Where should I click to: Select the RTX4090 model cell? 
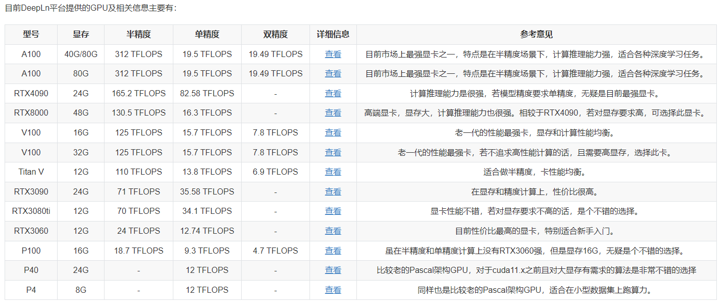point(31,94)
